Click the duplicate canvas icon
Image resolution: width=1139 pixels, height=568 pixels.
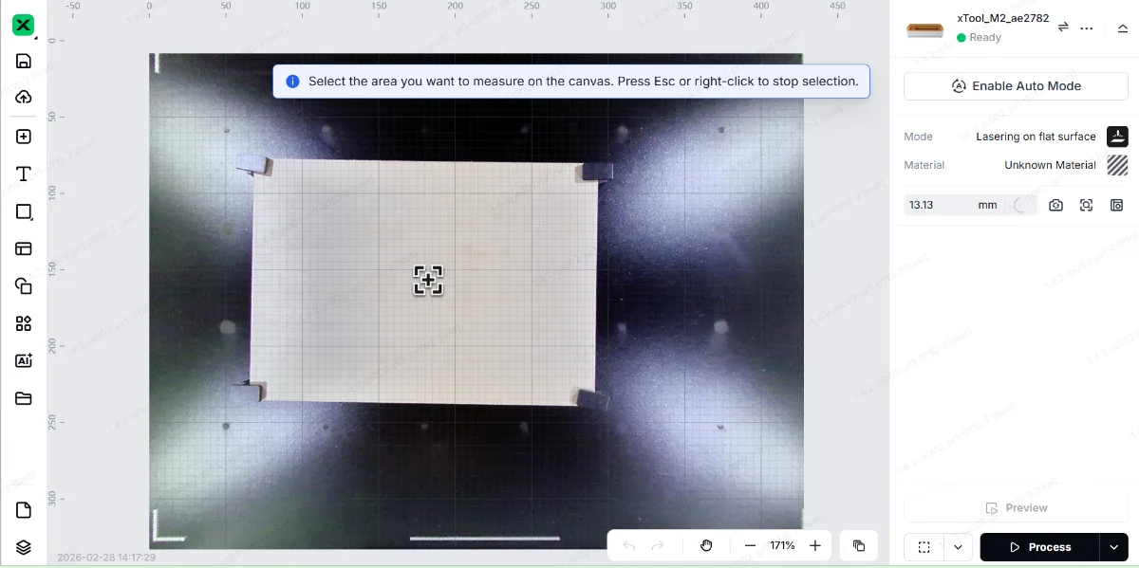[x=859, y=545]
